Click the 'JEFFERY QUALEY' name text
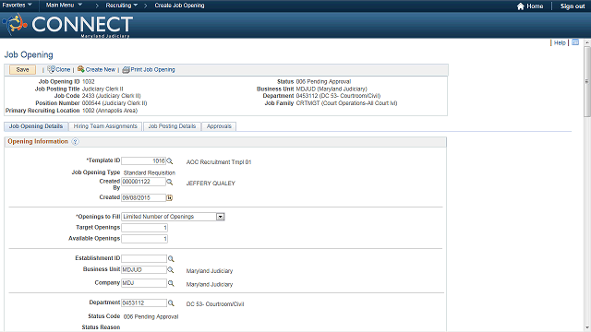This screenshot has width=591, height=332. pyautogui.click(x=211, y=184)
